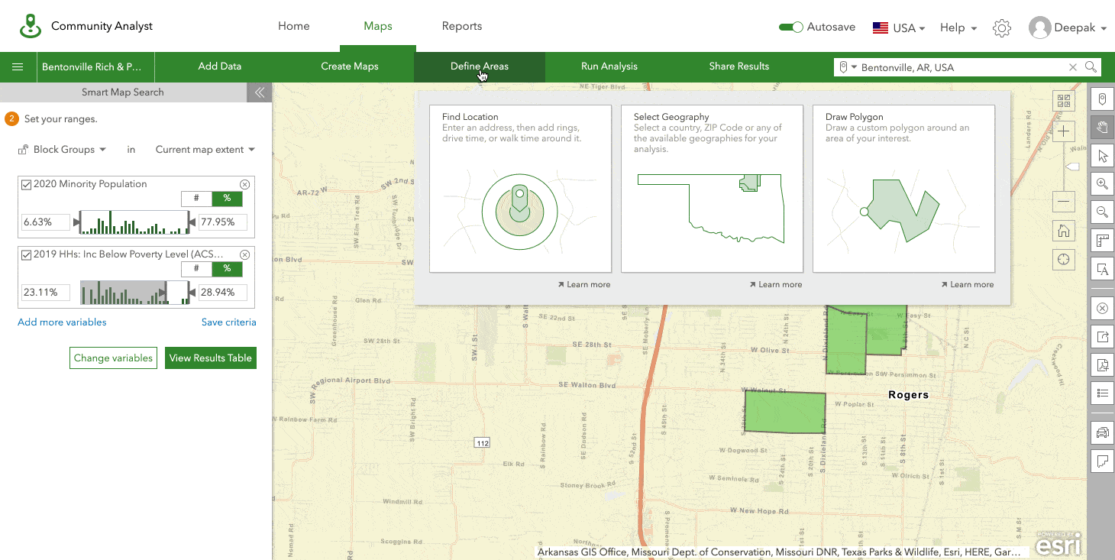
Task: Switch Minority Population to percent mode
Action: pos(227,199)
